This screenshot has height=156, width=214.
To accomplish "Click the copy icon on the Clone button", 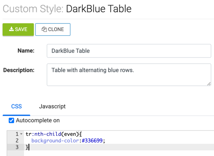I will [44, 29].
